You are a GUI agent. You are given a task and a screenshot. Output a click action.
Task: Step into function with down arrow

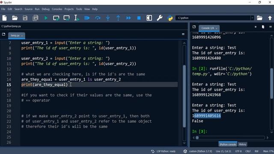point(108,18)
